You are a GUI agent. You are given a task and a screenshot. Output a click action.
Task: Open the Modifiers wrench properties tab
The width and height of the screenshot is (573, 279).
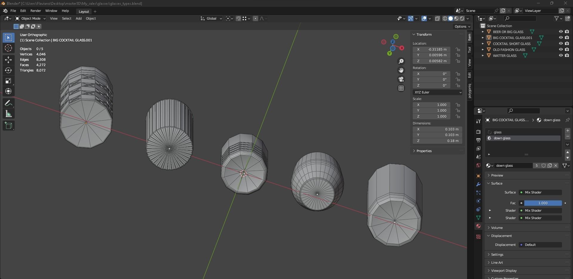click(478, 184)
